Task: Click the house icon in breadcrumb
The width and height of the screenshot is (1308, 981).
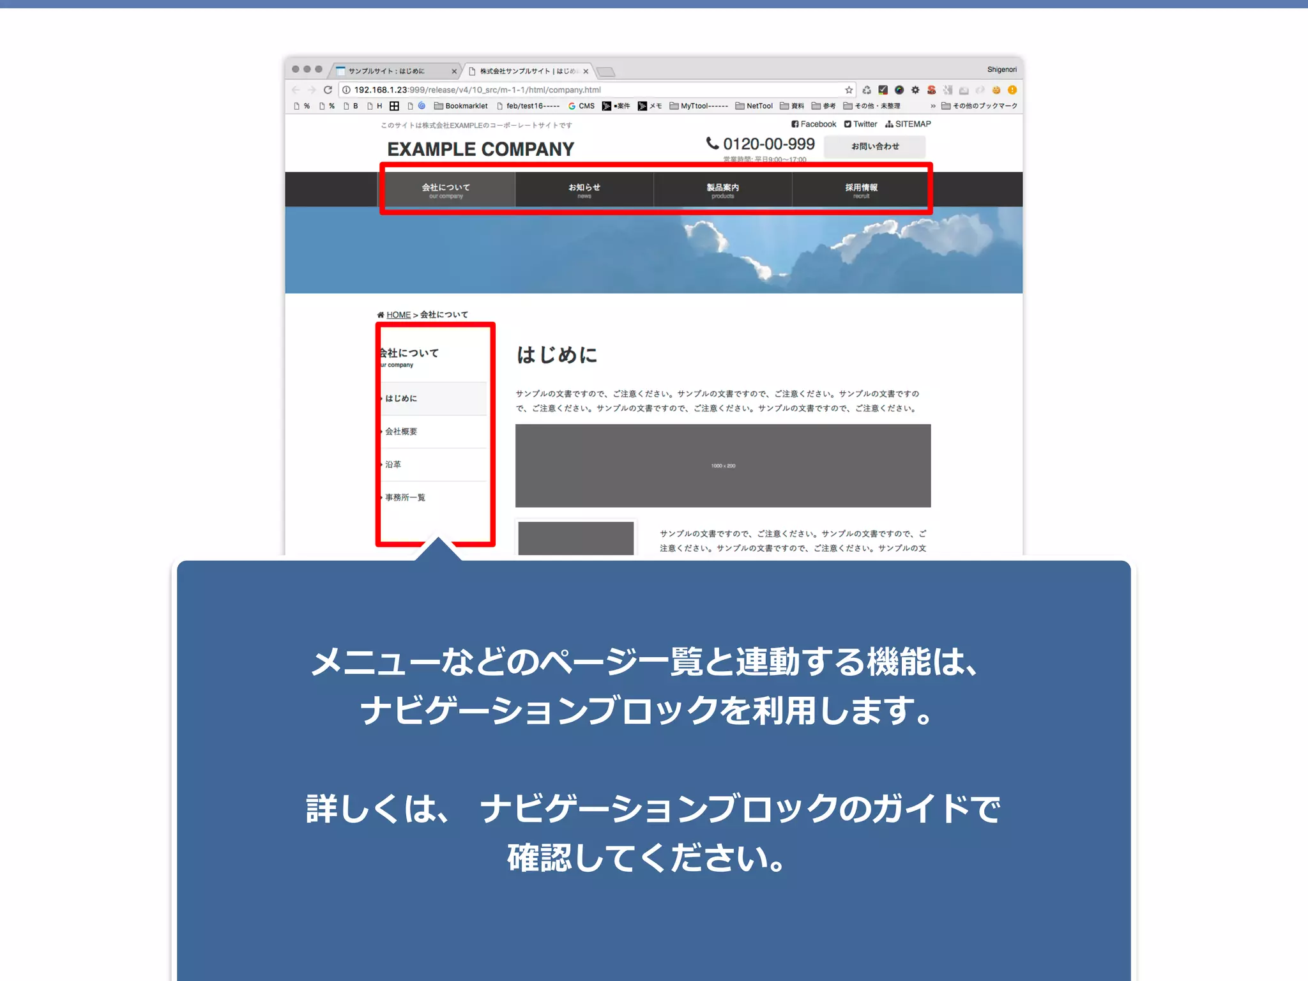Action: point(381,315)
